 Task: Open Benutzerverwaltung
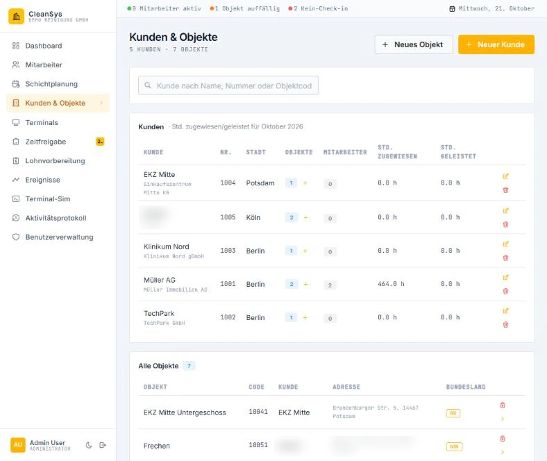(58, 237)
